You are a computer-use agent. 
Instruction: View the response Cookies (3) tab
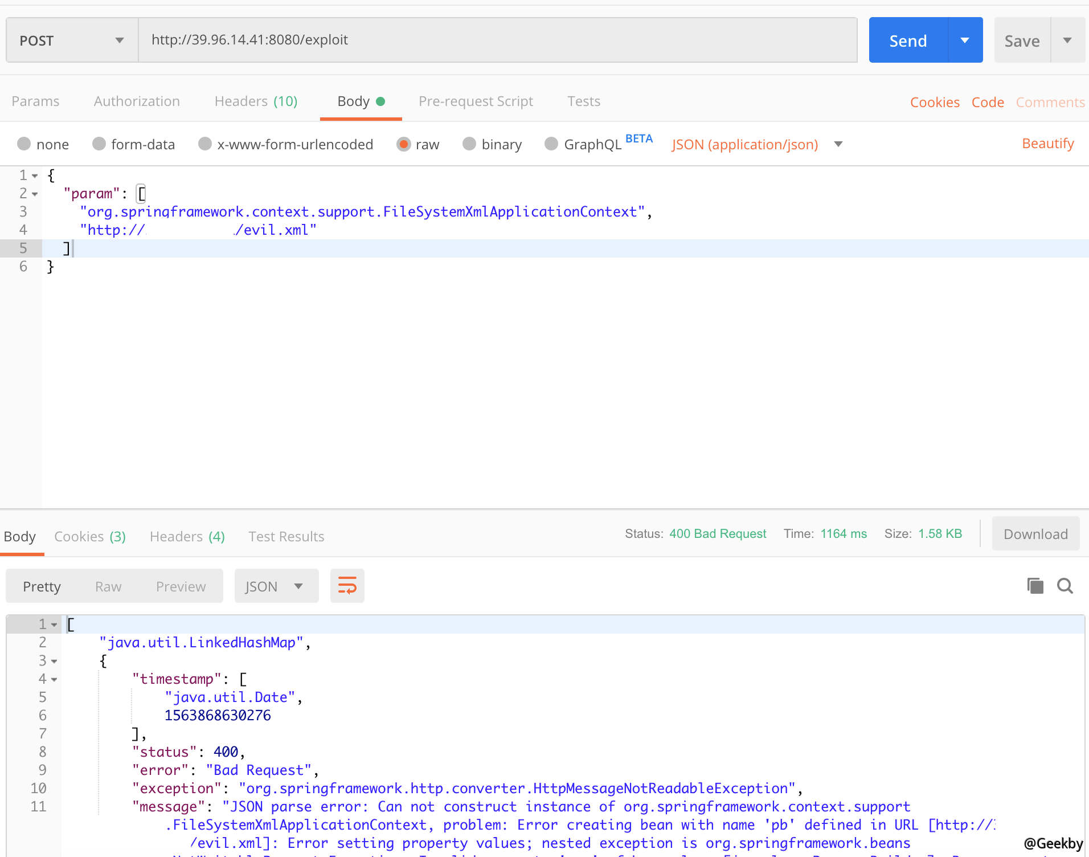click(89, 536)
